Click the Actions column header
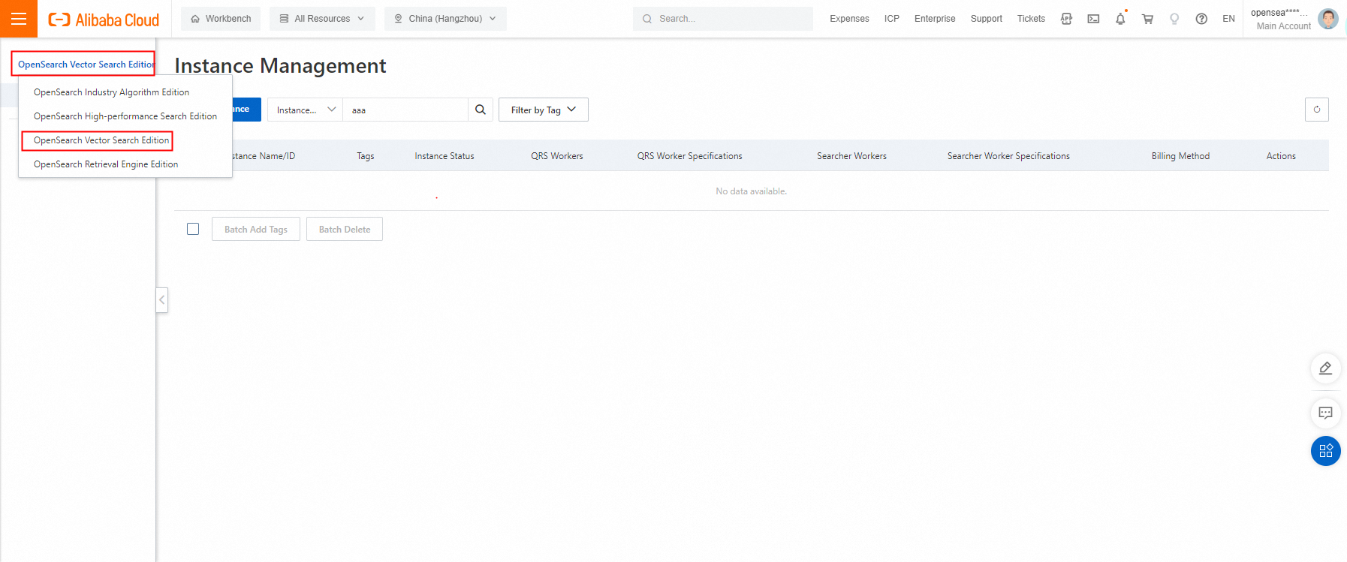This screenshot has height=562, width=1347. coord(1281,156)
